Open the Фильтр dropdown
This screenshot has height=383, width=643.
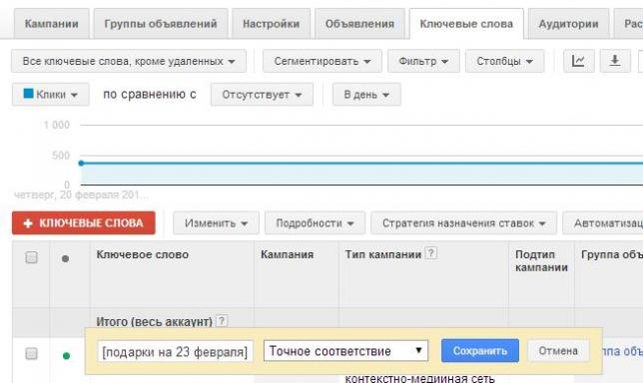tap(423, 62)
